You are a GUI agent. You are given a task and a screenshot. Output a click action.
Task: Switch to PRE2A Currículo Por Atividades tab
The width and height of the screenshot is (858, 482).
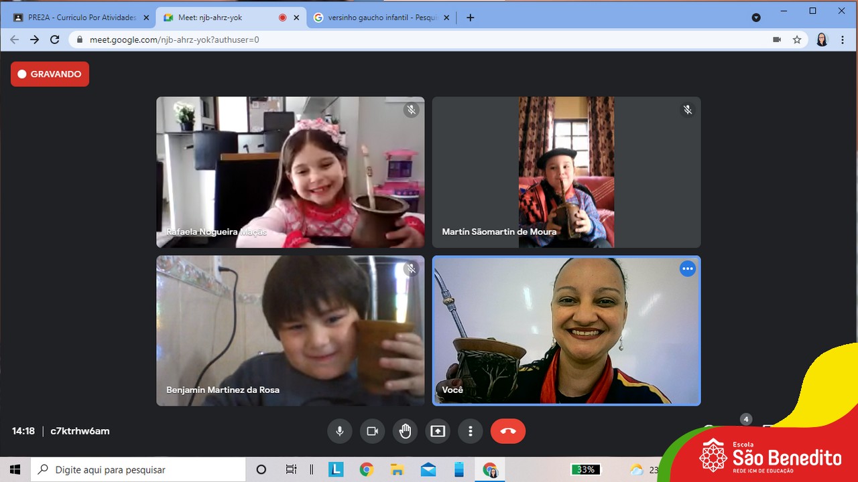point(81,17)
